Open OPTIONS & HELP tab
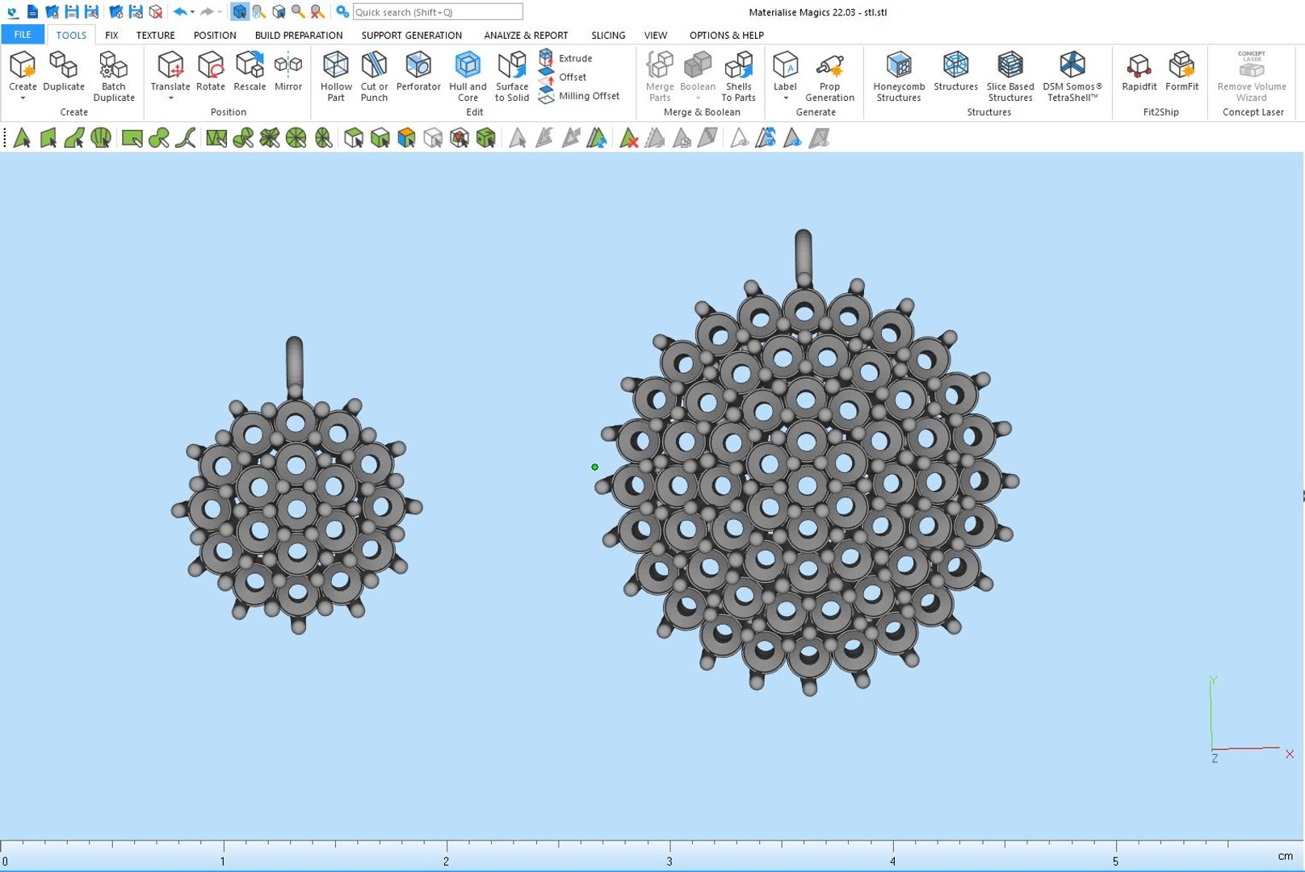Screen dimensions: 1305x872 [726, 36]
